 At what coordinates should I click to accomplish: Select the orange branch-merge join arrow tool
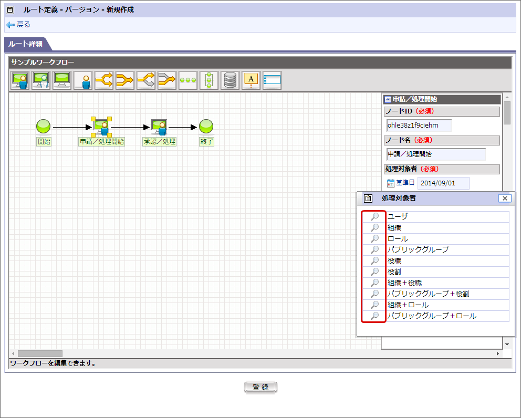(125, 80)
